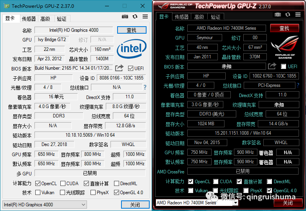Click GPU-Z app icon in Intel window title bar

7,6
